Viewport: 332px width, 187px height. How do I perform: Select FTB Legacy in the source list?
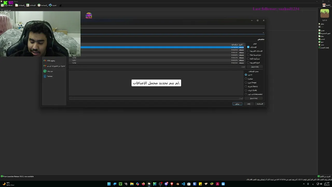tap(54, 61)
